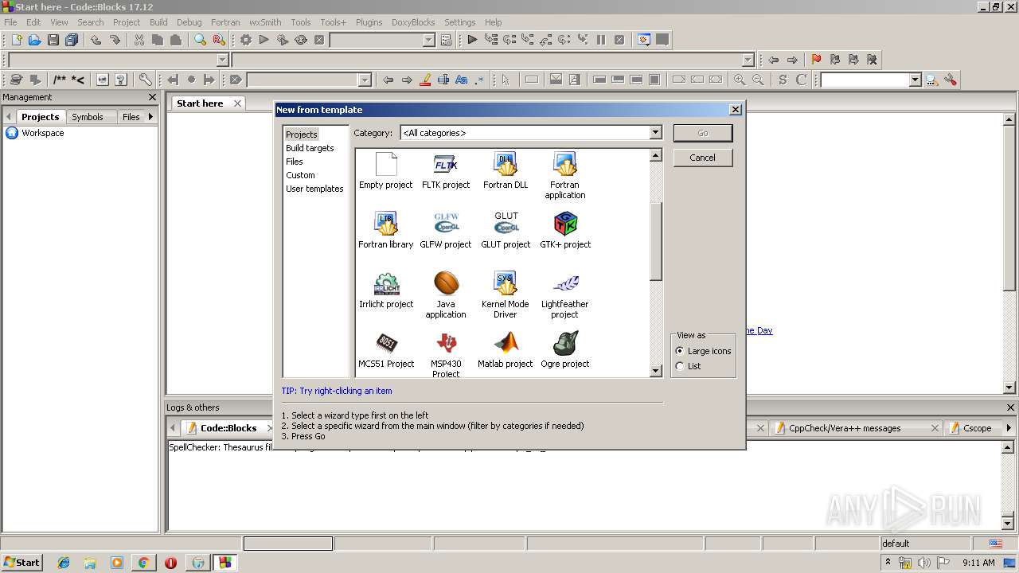Click the template list scroll down arrow

point(656,371)
